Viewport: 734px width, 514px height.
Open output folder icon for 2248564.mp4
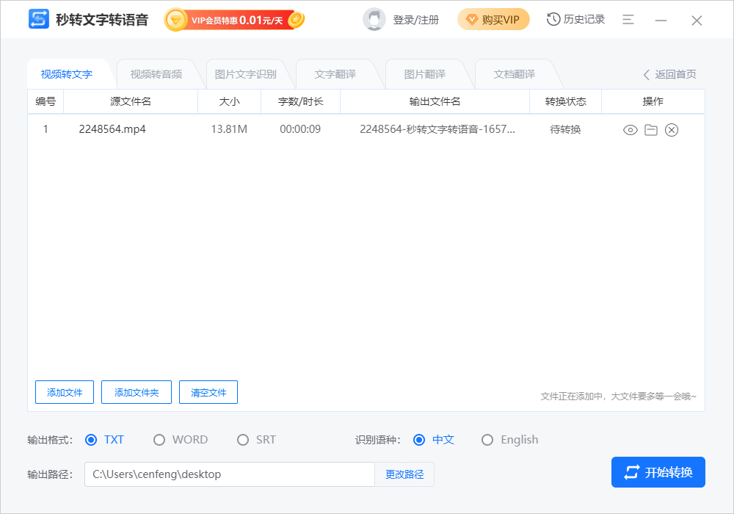point(650,130)
